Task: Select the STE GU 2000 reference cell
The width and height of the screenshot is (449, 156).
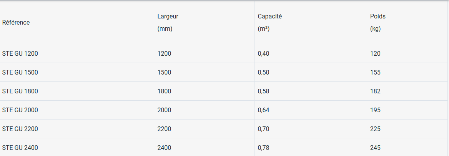Action: coord(20,110)
